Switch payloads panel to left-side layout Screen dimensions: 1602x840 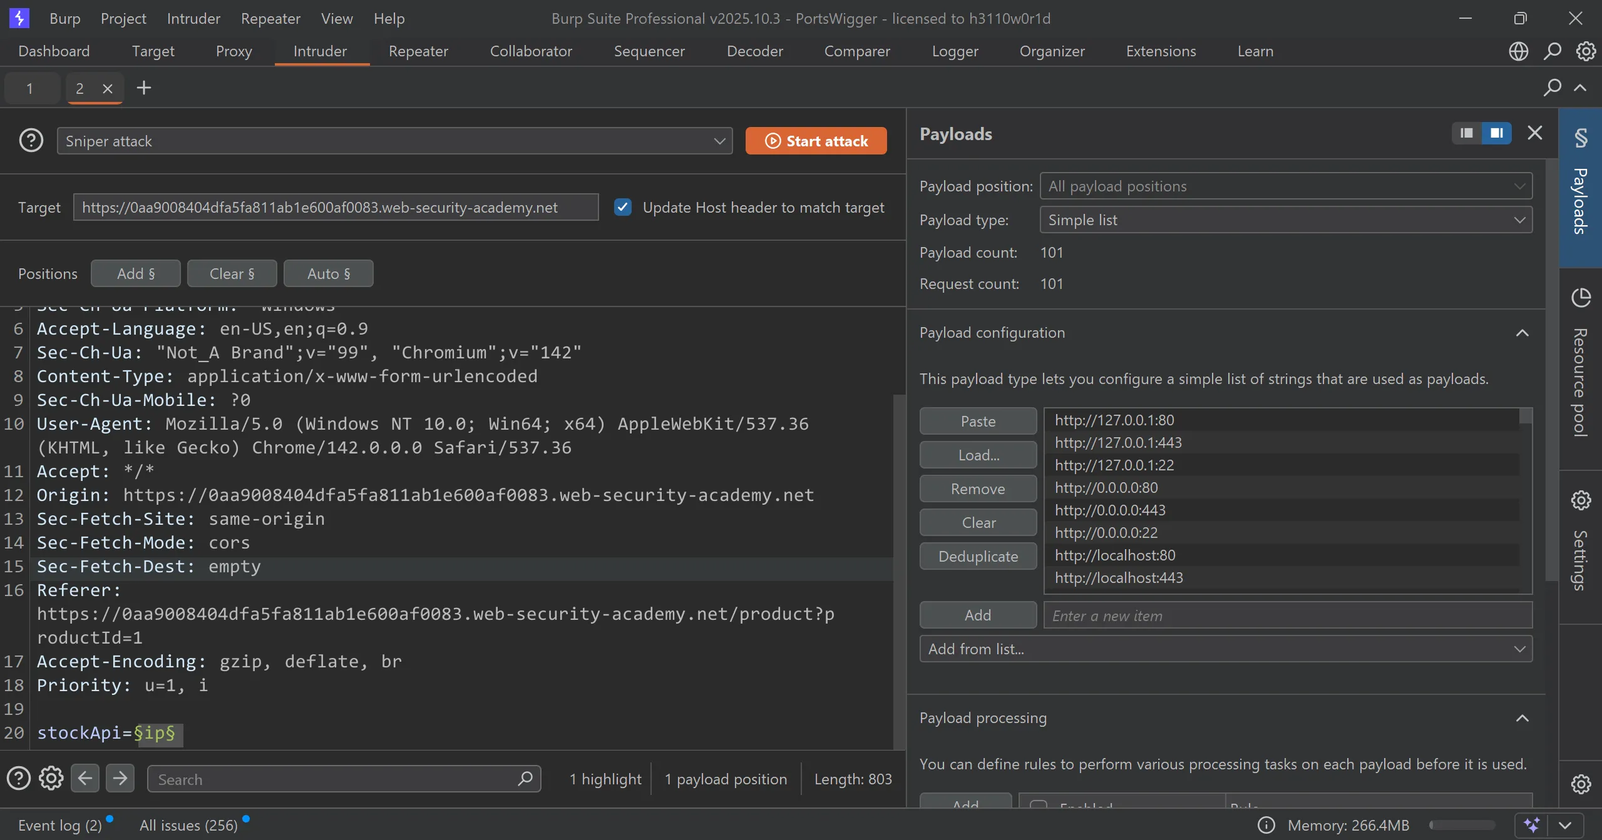pyautogui.click(x=1466, y=133)
